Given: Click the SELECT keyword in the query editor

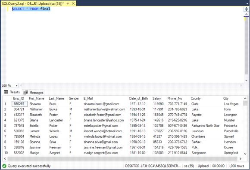Looking at the screenshot, I should [18, 9].
